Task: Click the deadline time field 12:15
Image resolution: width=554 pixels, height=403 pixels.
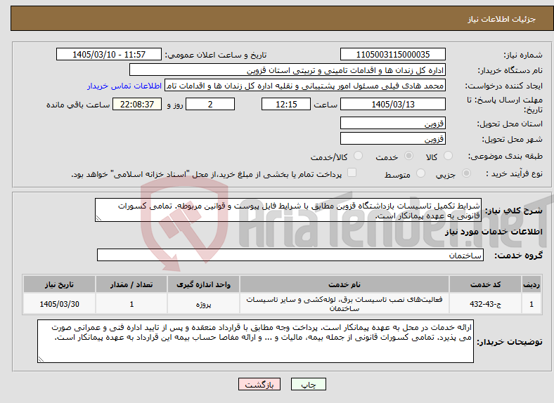Action: coord(286,104)
